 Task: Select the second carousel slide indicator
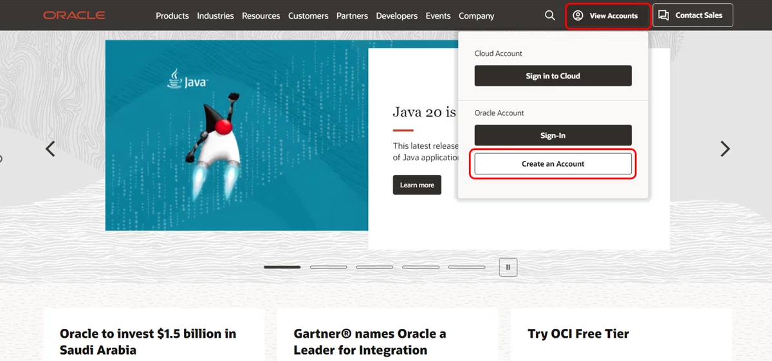coord(328,266)
